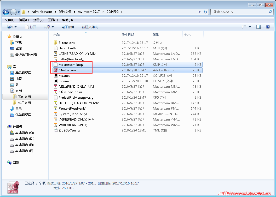Image resolution: width=276 pixels, height=197 pixels.
Task: Toggle the preview pane icon
Action: [x=258, y=27]
